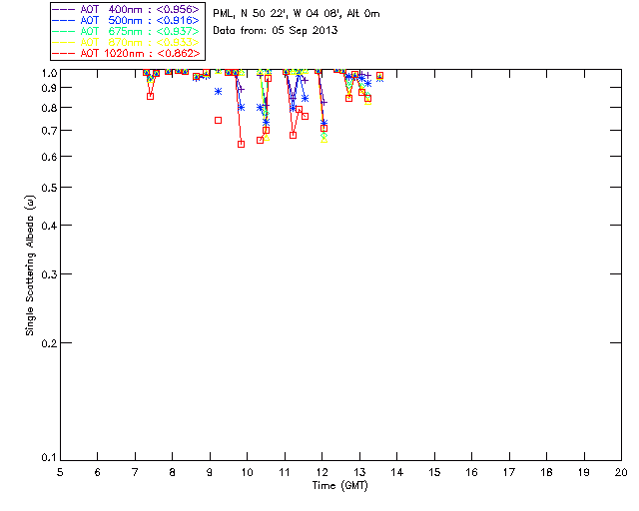The width and height of the screenshot is (639, 511).
Task: Click the 10 x-axis tick label
Action: tap(247, 472)
